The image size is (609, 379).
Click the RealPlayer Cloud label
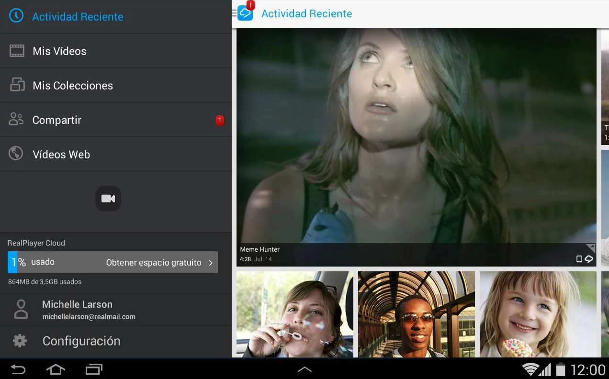tap(36, 243)
